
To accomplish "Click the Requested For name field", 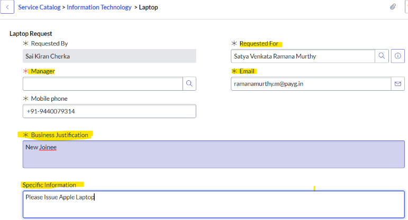I will [x=303, y=56].
